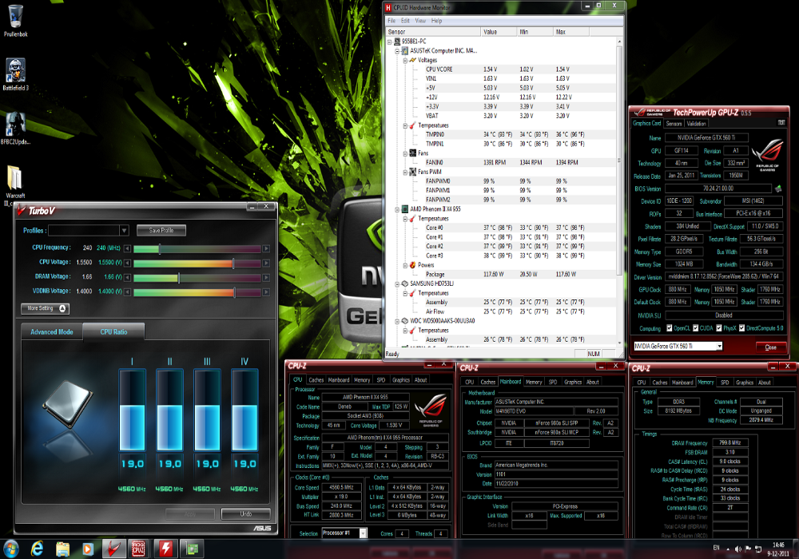Toggle the CUDA checkbox in GPU-Z

click(695, 328)
